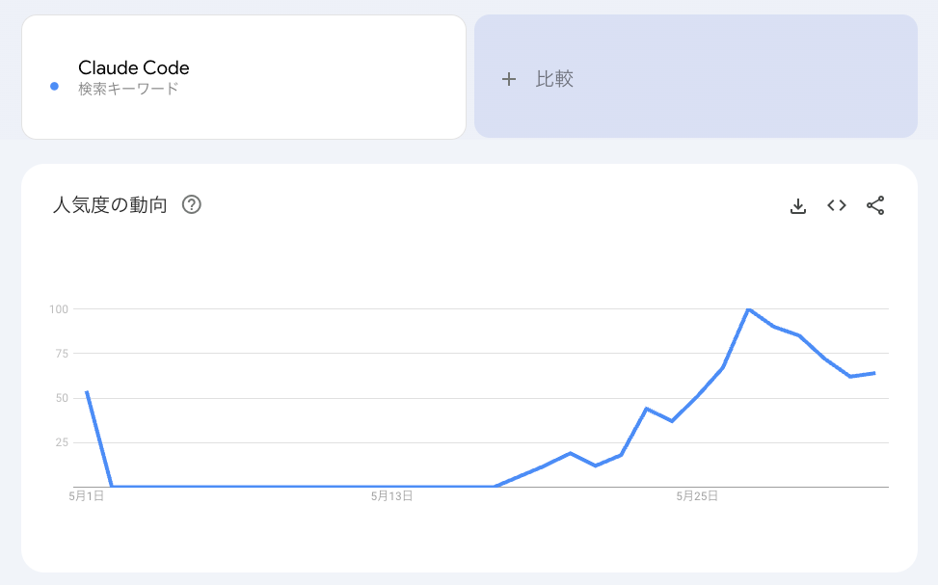Viewport: 938px width, 585px height.
Task: Open the embed code icon
Action: 837,206
